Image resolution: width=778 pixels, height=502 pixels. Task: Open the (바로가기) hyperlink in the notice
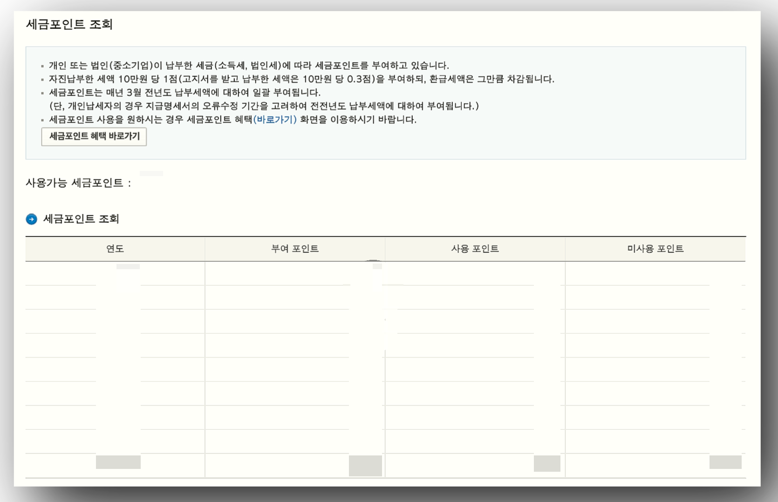click(x=275, y=120)
